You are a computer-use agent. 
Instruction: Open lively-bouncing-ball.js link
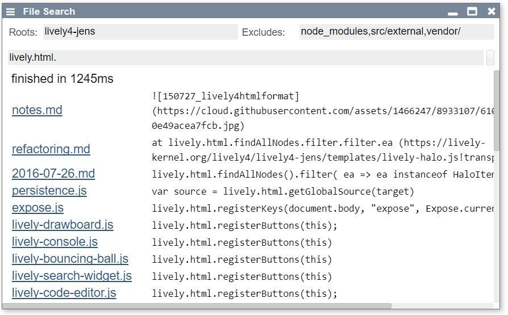(x=70, y=259)
